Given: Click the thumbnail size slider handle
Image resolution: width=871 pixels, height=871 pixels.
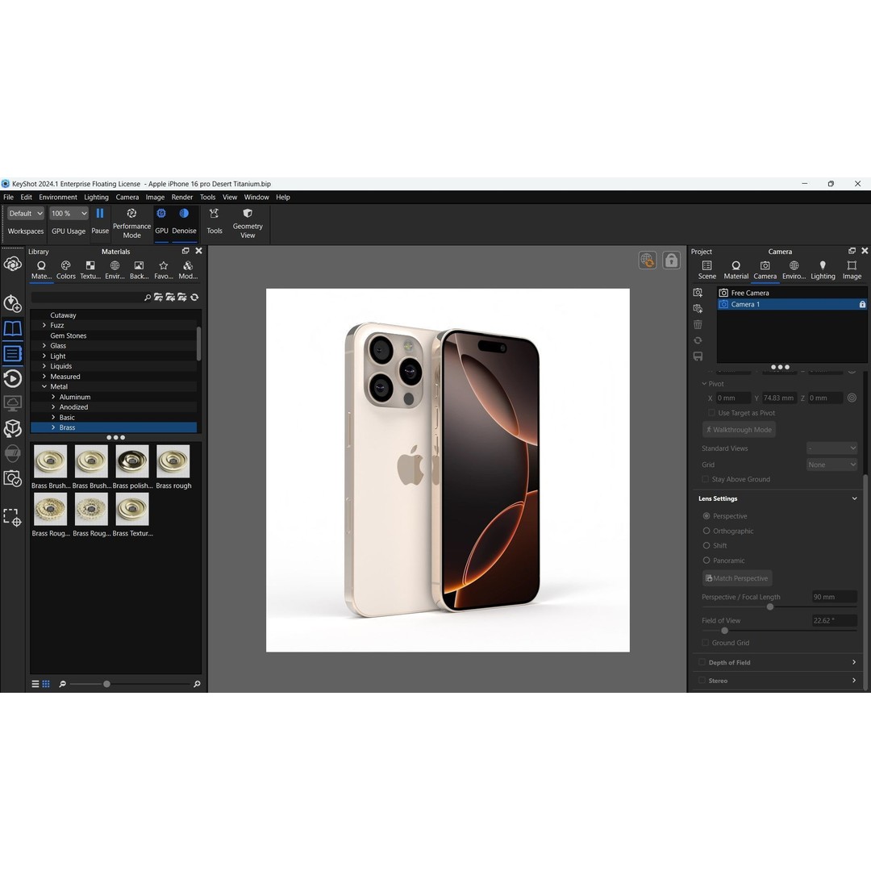Looking at the screenshot, I should point(106,684).
